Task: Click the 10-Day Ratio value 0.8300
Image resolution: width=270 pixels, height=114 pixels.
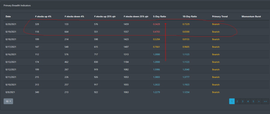Action: (186, 32)
